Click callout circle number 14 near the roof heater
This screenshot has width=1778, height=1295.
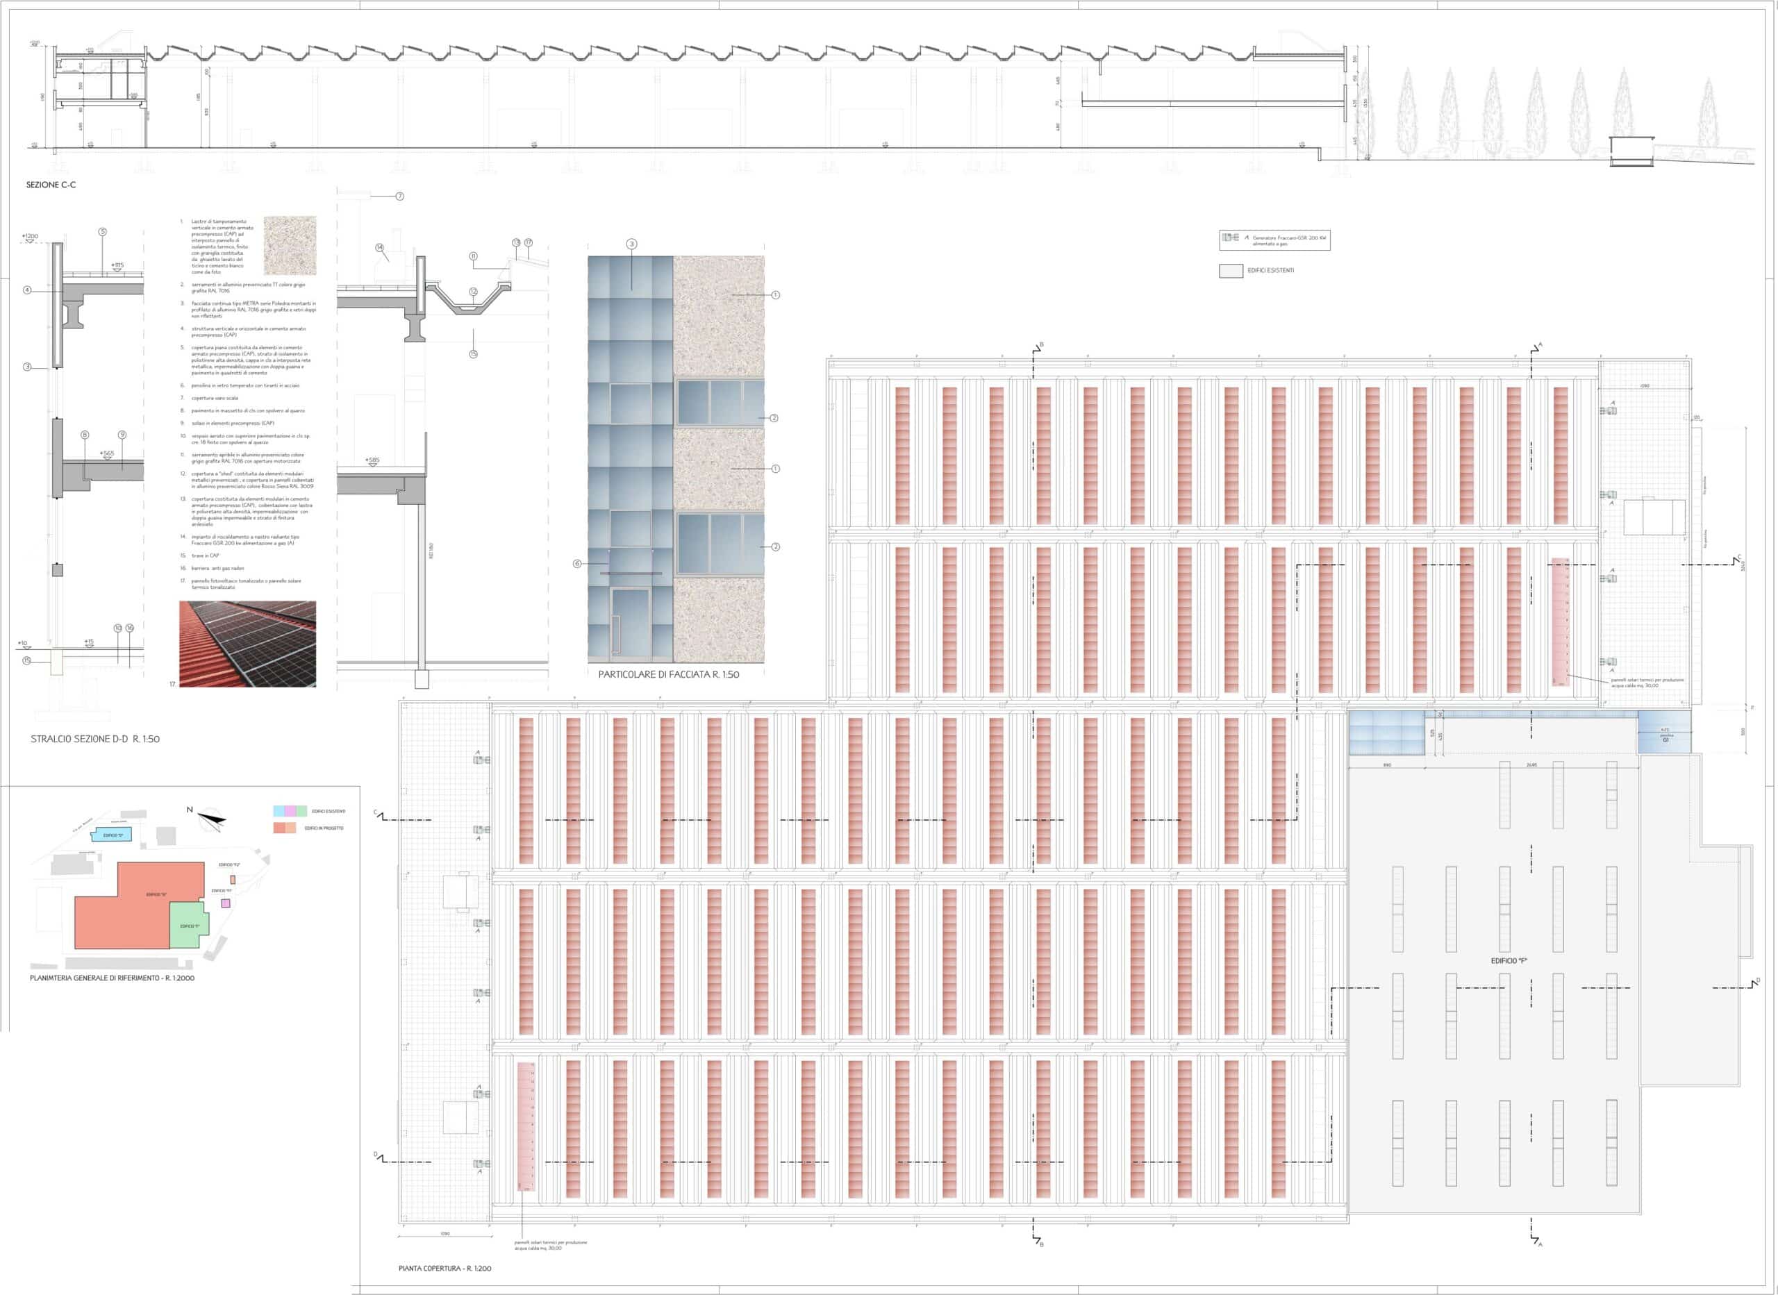(379, 248)
